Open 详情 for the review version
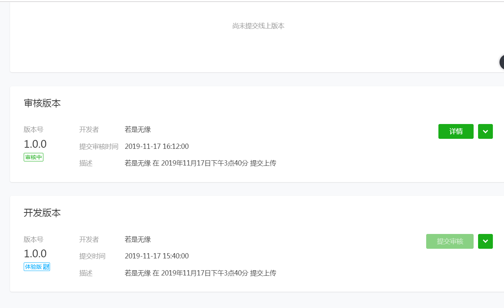Image resolution: width=504 pixels, height=308 pixels. pos(456,131)
